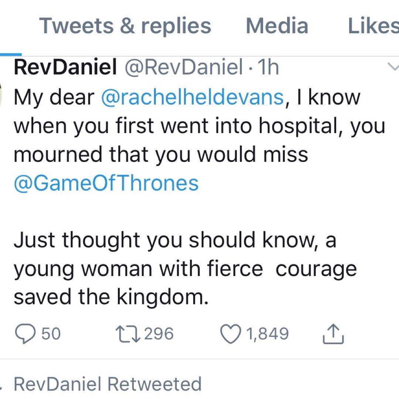Click the RevDaniel bold display name
Image resolution: width=399 pixels, height=399 pixels.
pos(65,68)
